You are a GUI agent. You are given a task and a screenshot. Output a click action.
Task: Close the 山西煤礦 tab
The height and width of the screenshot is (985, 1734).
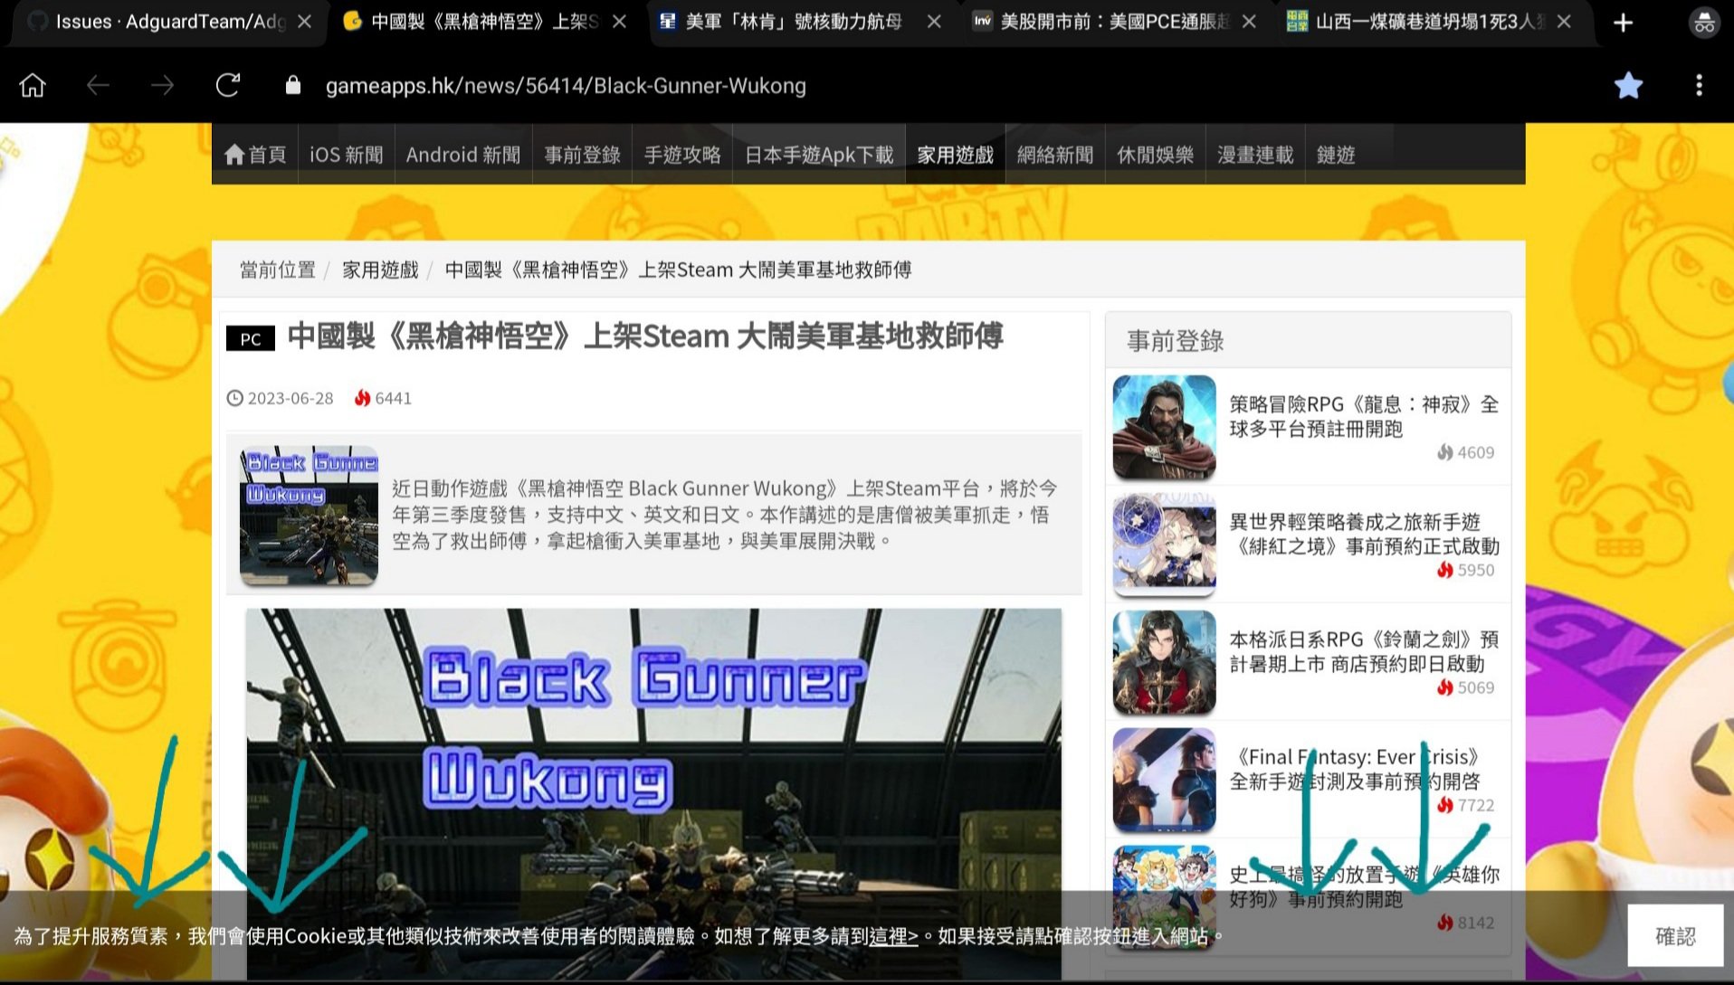[x=1563, y=22]
